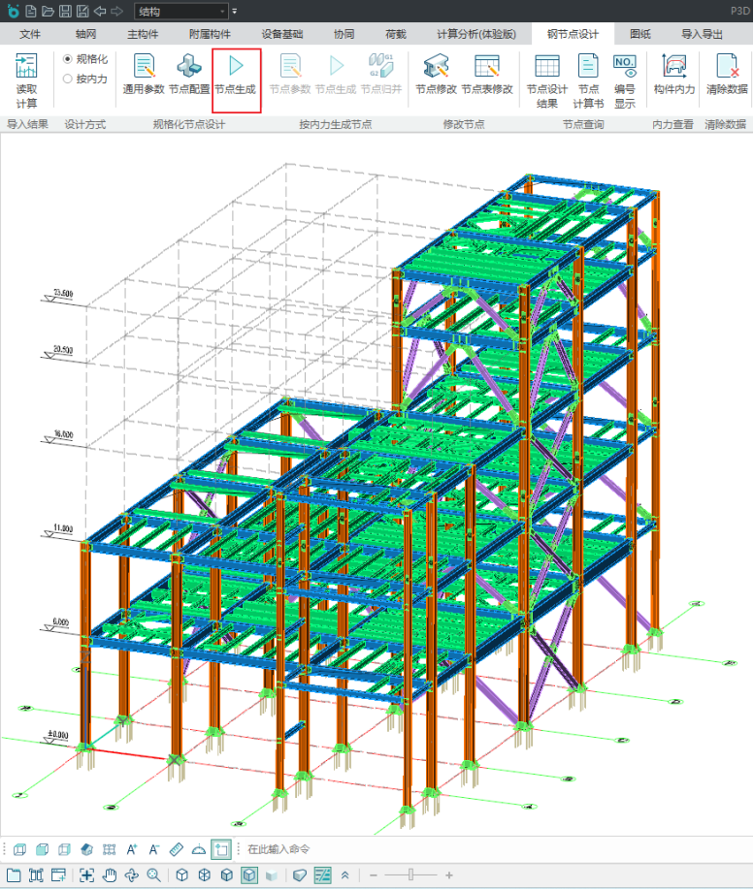Click the save-as icon in title bar
The height and width of the screenshot is (890, 754).
point(82,11)
